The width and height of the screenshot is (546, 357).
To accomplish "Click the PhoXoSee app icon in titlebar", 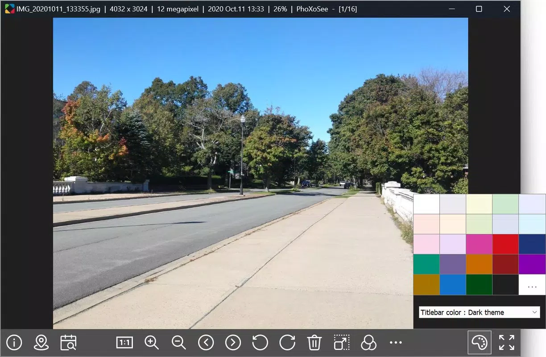I will pos(9,9).
